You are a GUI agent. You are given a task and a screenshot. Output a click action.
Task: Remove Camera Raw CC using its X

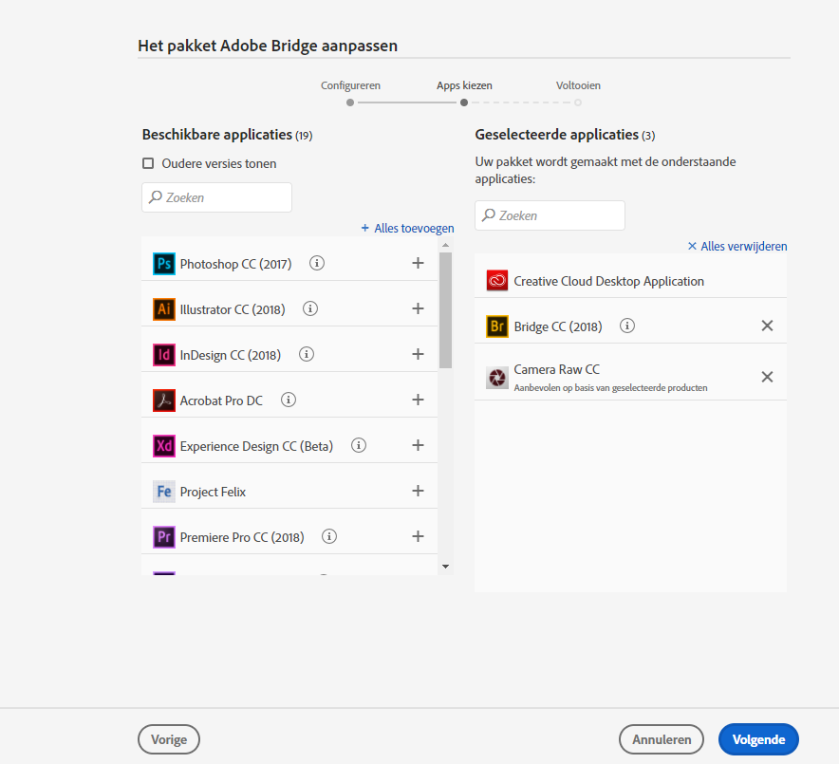[x=767, y=377]
